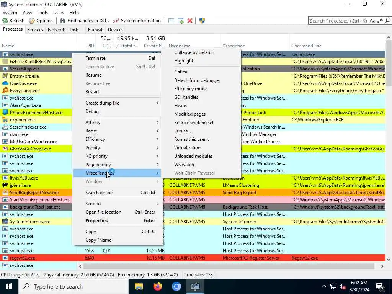Toggle the Critical process option
Viewport: 392px width, 294px height.
tap(201, 72)
